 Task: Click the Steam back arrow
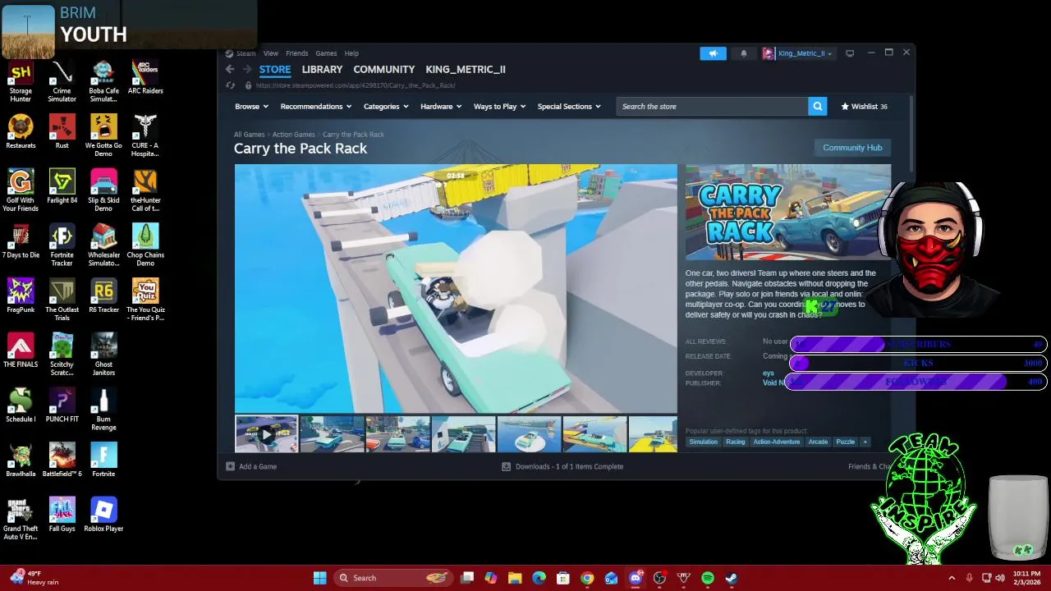tap(230, 70)
